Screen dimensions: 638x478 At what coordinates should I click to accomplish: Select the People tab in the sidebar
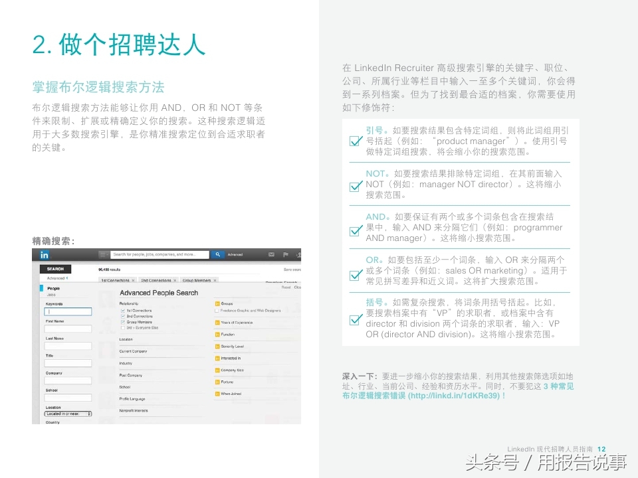click(x=53, y=289)
